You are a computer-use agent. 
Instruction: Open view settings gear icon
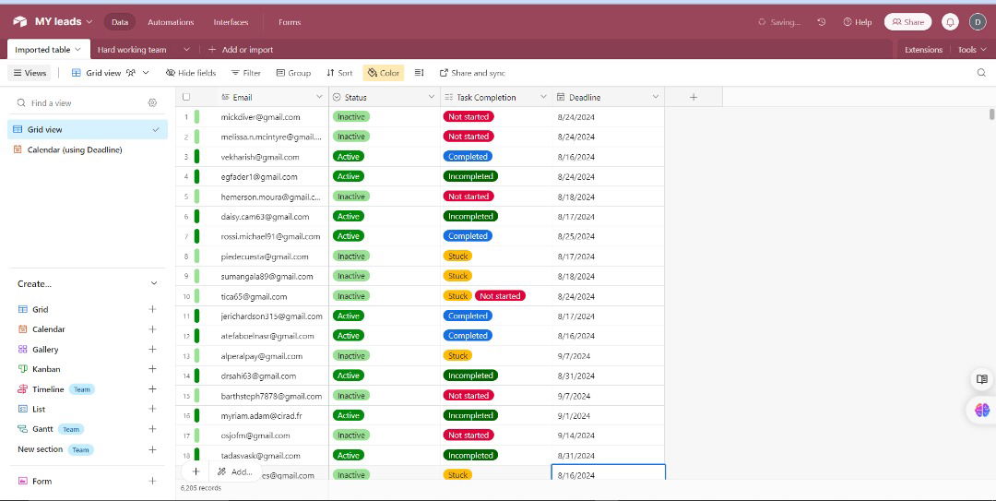click(x=153, y=103)
